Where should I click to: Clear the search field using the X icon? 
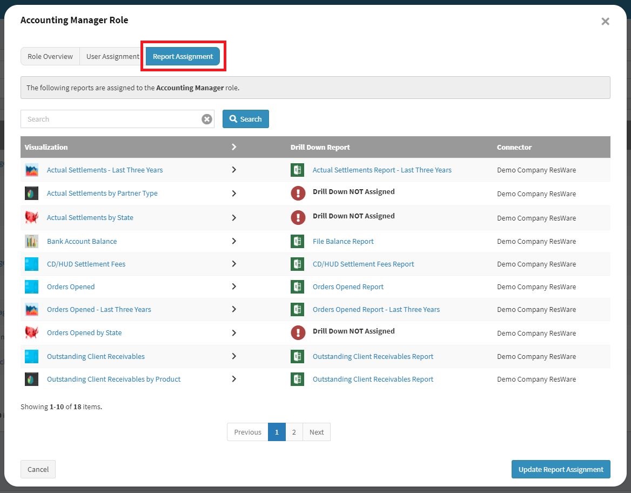tap(206, 119)
